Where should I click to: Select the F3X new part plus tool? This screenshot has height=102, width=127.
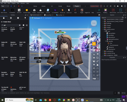94,58
